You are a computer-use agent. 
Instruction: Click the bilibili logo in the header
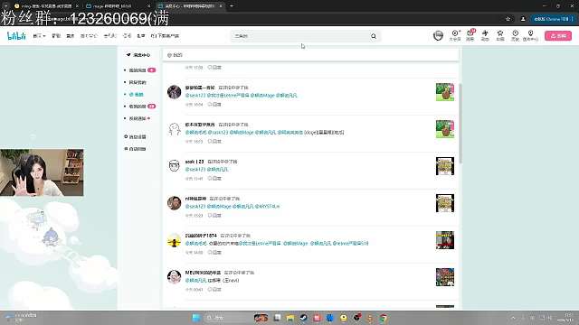click(16, 36)
